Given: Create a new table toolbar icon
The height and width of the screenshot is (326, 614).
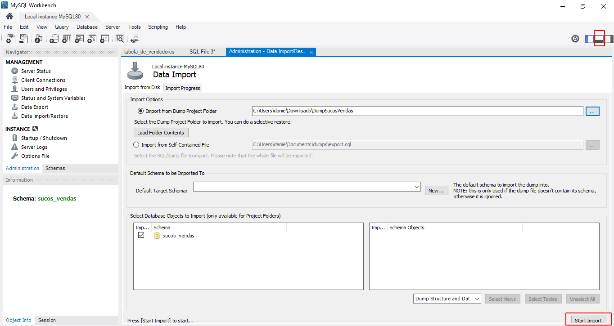Looking at the screenshot, I should tap(67, 39).
